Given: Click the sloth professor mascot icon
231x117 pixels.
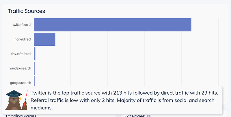Looking at the screenshot, I should [16, 100].
